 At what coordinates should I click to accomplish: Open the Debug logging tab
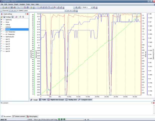pyautogui.click(x=32, y=116)
